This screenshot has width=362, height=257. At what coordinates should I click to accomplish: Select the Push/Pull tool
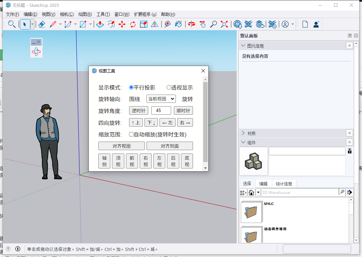tap(100, 24)
